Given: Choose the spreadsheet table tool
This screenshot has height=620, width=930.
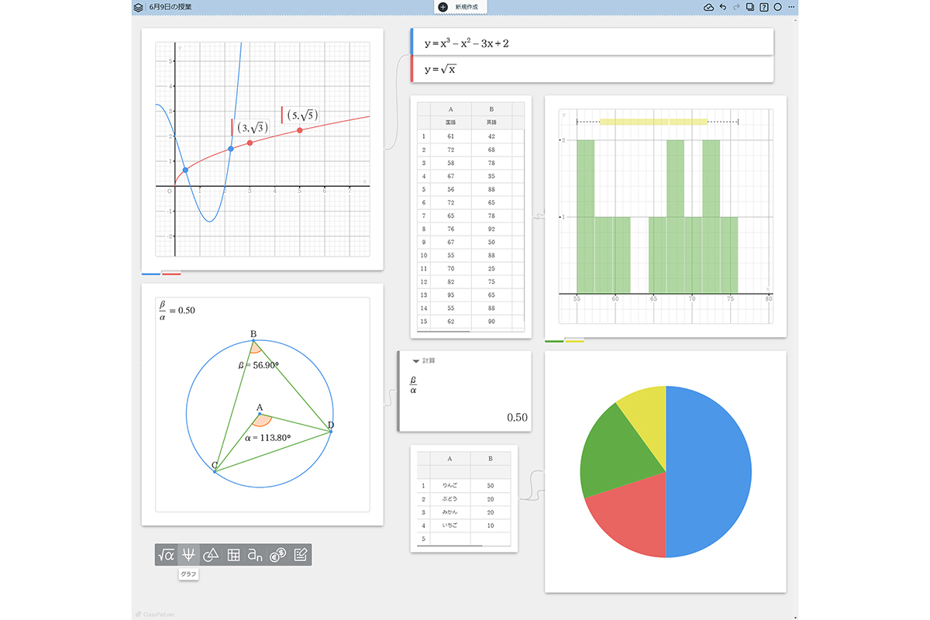Looking at the screenshot, I should 233,555.
